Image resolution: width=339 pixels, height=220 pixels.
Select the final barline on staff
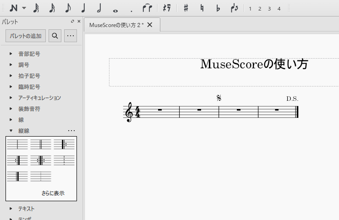[x=297, y=112]
